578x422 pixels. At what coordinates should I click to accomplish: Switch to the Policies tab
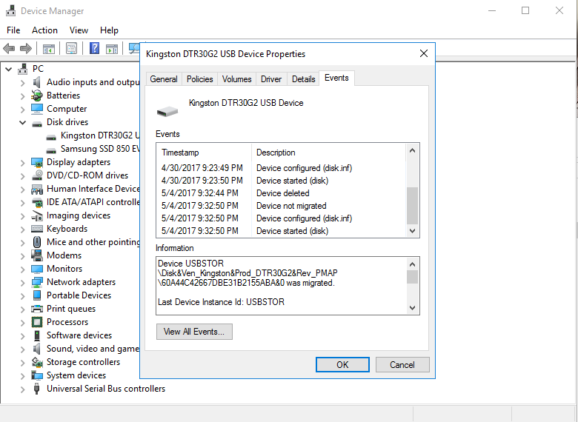(200, 79)
